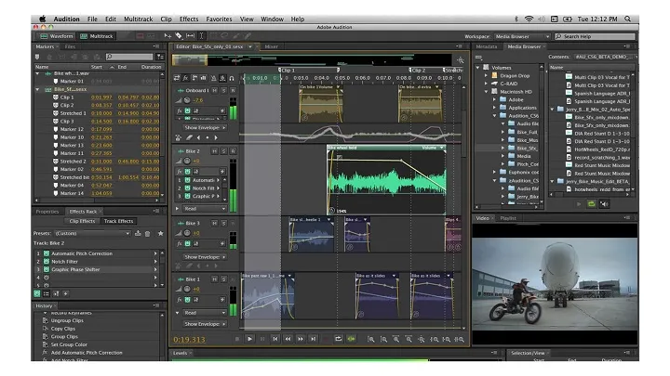Click the Play button in transport controls
670x376 pixels.
click(249, 339)
